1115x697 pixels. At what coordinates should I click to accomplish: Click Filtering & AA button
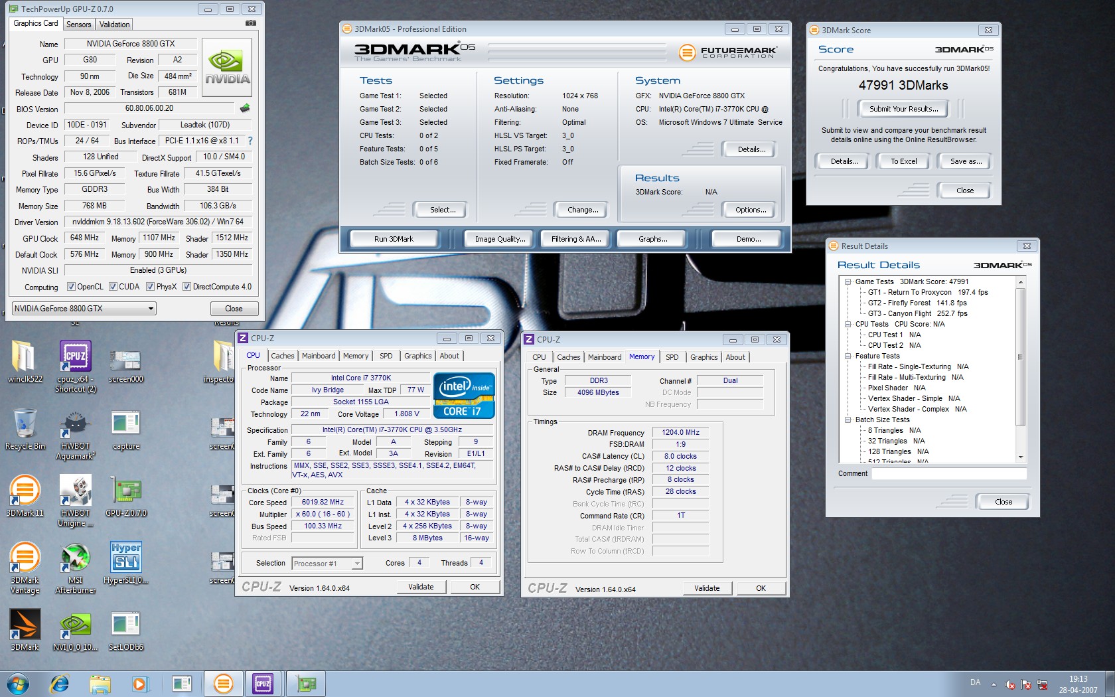tap(576, 239)
